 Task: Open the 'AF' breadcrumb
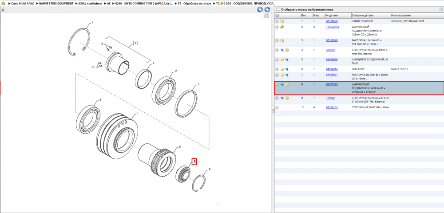[x=109, y=4]
